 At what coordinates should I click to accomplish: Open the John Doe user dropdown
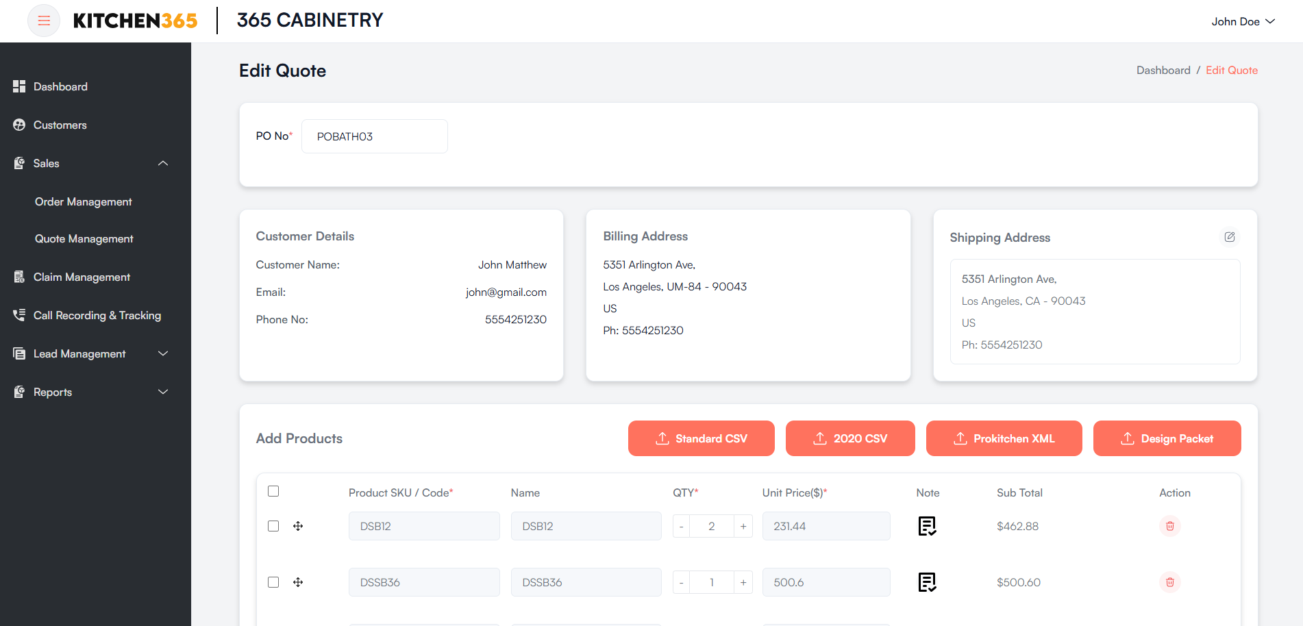1243,21
